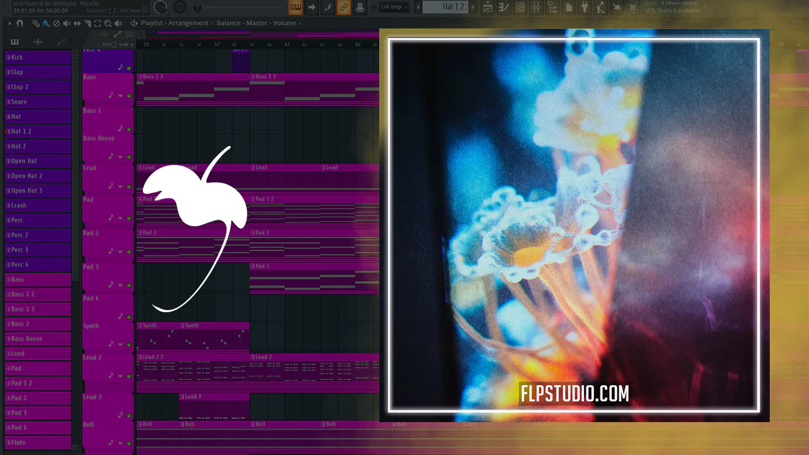The image size is (809, 455).
Task: Select the Paint brush tool
Action: pos(46,23)
